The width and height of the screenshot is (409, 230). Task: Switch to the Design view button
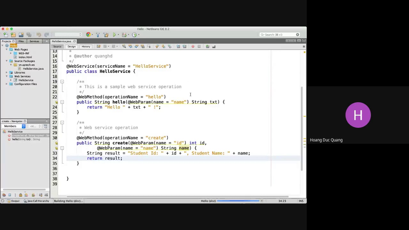[x=72, y=47]
